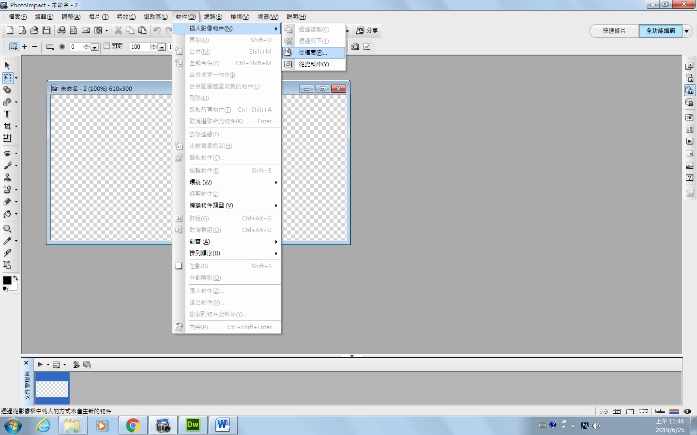Click the black foreground color swatch
Screen dimensions: 697x435
pyautogui.click(x=7, y=281)
